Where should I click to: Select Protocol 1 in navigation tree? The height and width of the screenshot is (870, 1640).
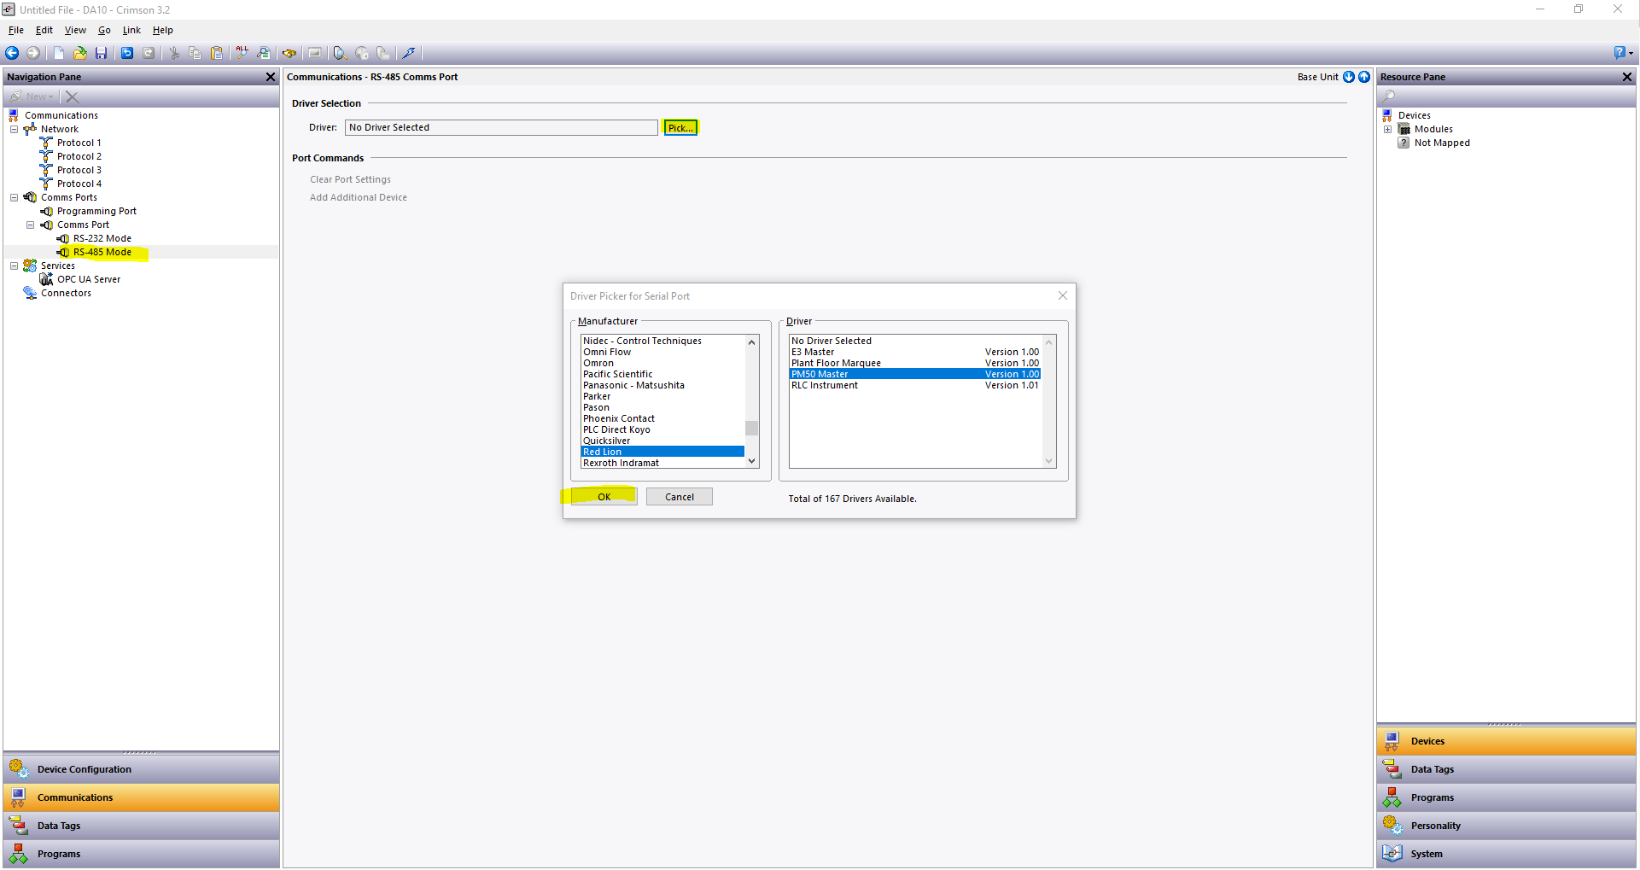(x=79, y=143)
